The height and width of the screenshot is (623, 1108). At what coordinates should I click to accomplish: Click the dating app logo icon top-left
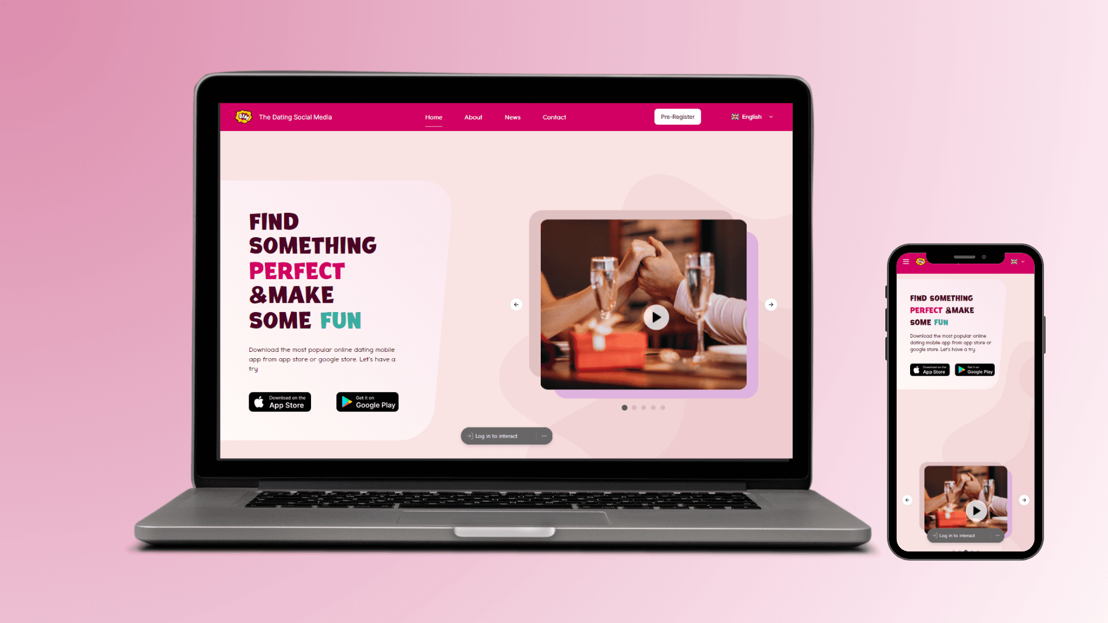click(x=244, y=117)
